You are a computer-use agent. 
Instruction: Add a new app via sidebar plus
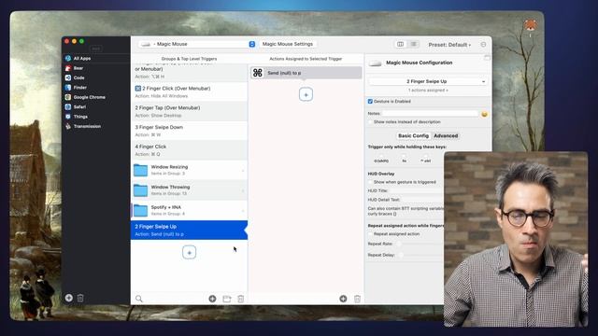68,298
